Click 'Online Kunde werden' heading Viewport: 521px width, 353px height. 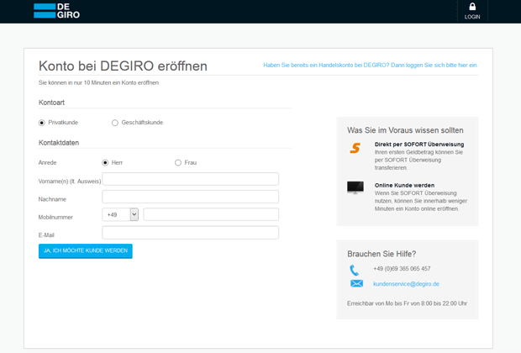(x=404, y=185)
